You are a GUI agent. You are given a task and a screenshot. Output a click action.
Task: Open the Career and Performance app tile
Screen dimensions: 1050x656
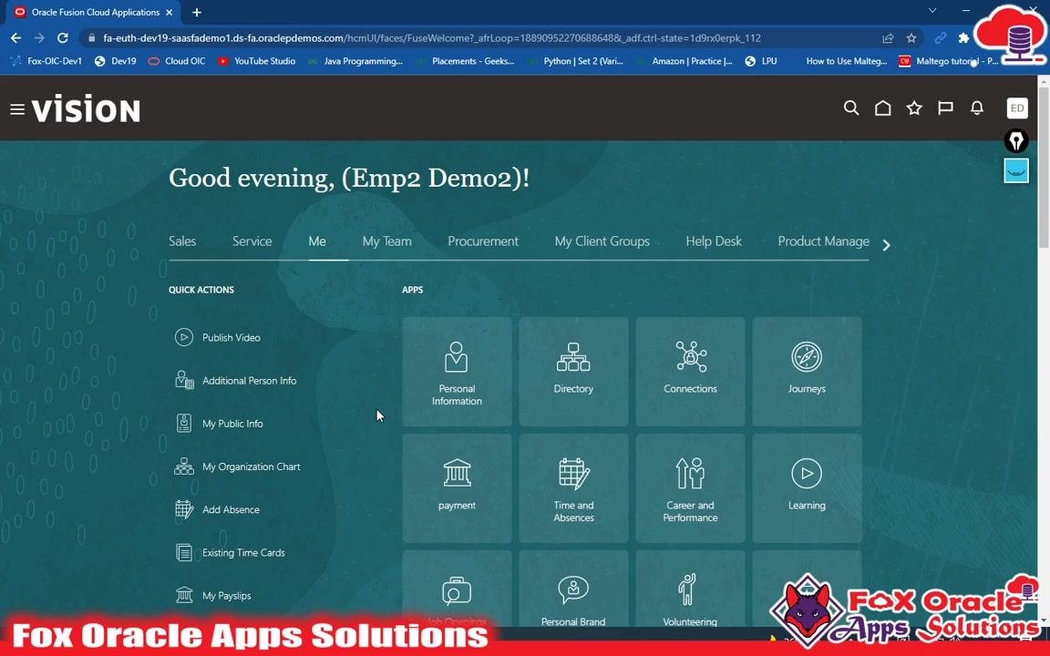pyautogui.click(x=690, y=488)
